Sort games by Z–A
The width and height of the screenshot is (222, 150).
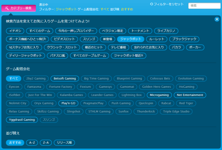point(46,143)
